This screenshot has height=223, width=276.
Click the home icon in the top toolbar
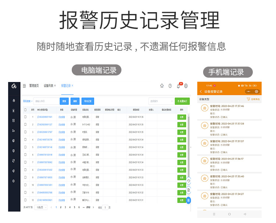(x=162, y=86)
